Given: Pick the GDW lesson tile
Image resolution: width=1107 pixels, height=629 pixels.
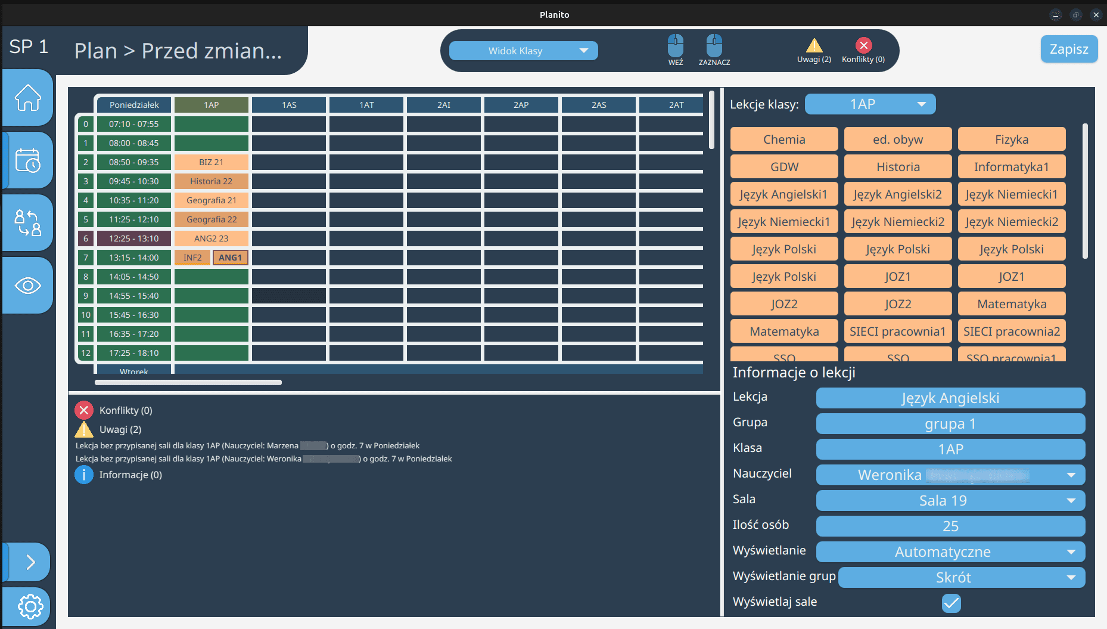Looking at the screenshot, I should point(784,167).
